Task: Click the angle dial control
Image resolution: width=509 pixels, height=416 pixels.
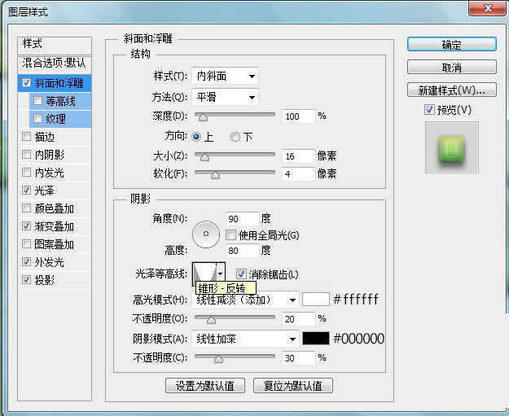Action: coord(206,234)
